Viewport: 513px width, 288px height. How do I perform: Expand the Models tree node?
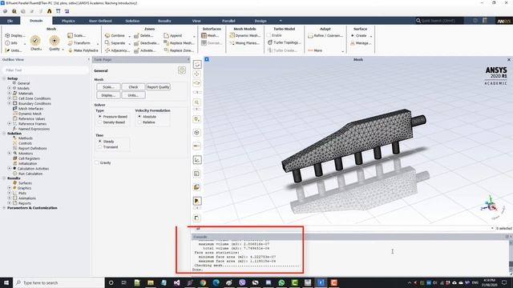[x=10, y=88]
